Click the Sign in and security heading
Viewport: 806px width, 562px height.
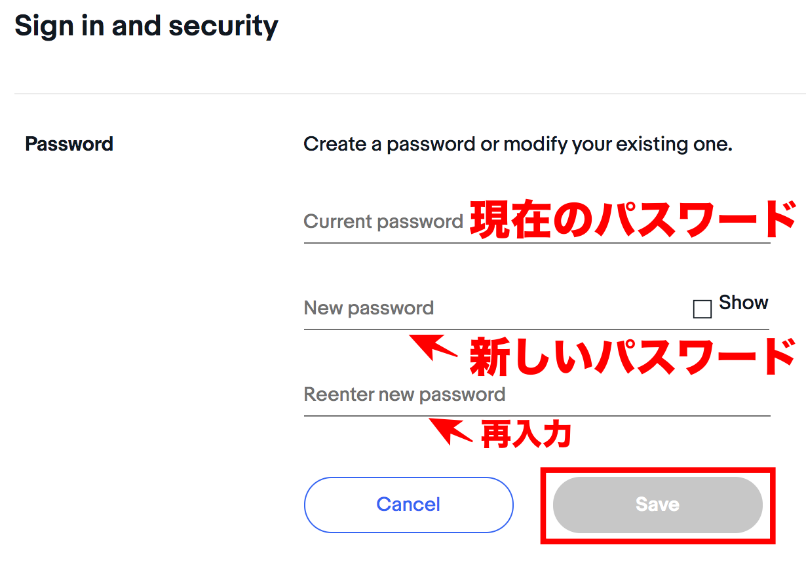pyautogui.click(x=147, y=26)
